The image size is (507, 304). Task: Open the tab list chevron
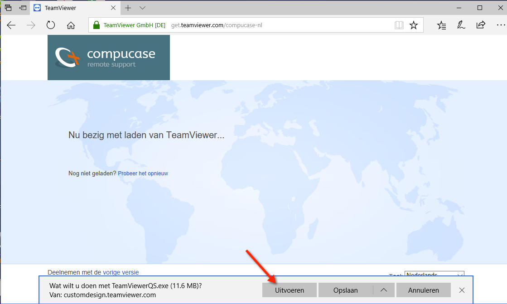pyautogui.click(x=142, y=8)
